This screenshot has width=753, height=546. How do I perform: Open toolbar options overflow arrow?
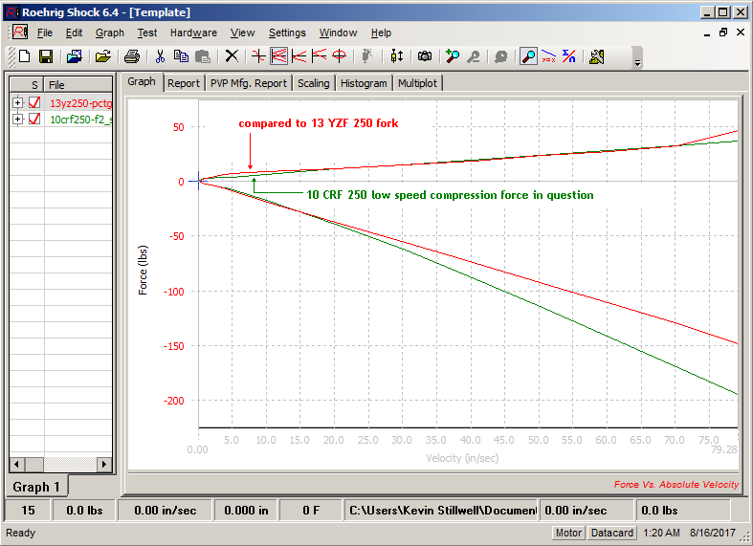click(x=637, y=61)
